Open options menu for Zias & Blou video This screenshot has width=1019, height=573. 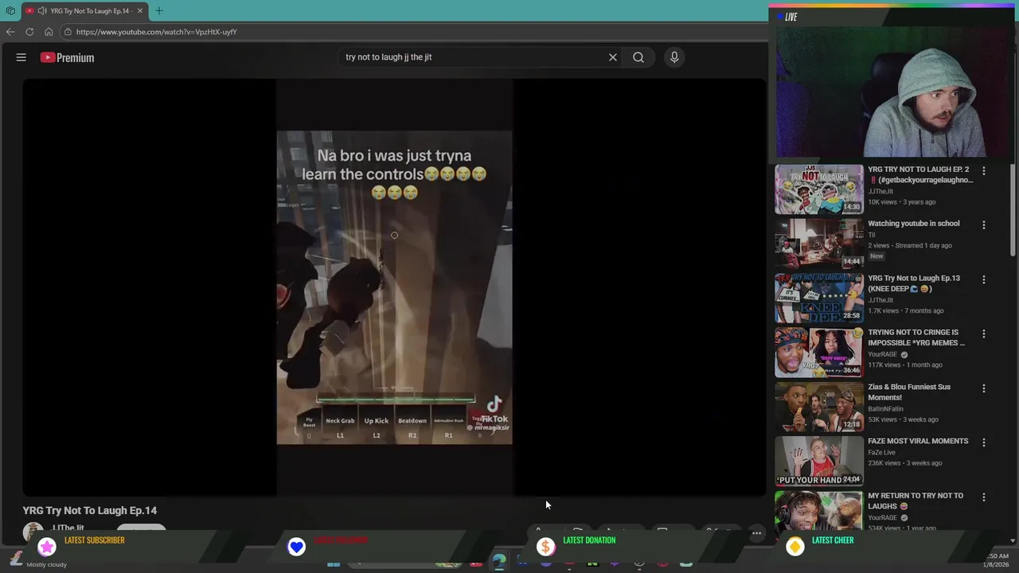coord(984,388)
